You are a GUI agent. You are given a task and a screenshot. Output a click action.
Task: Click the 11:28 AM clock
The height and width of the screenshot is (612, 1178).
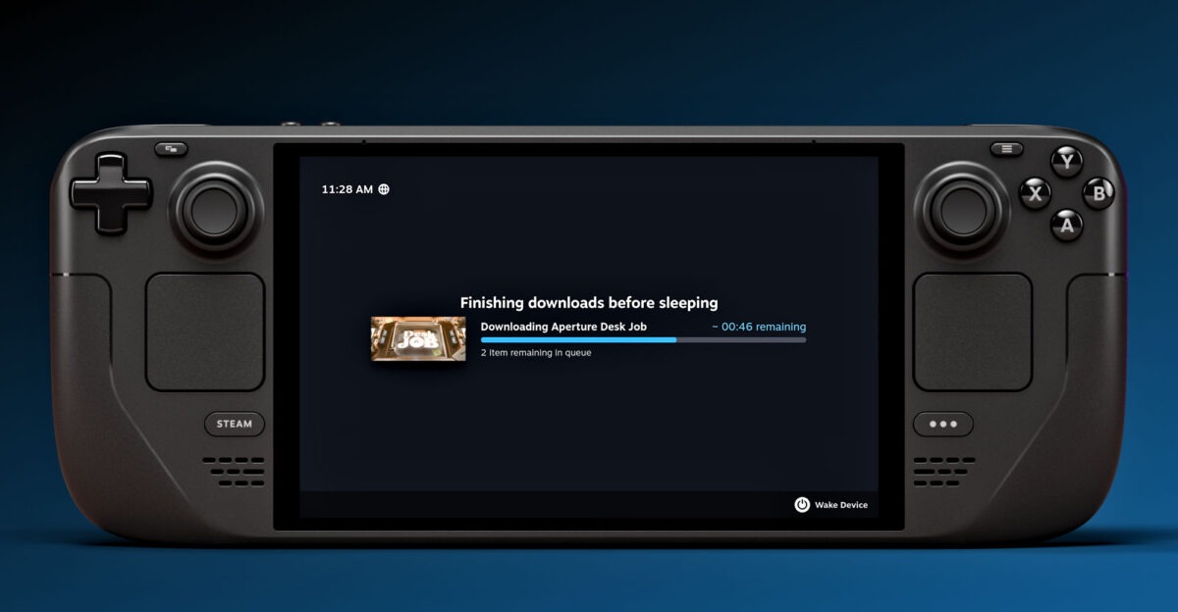pos(347,189)
